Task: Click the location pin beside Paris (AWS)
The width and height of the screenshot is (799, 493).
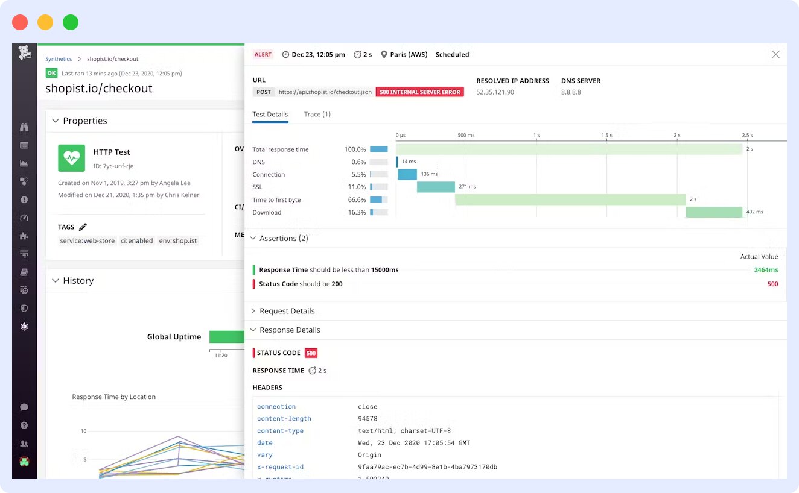Action: pyautogui.click(x=384, y=54)
